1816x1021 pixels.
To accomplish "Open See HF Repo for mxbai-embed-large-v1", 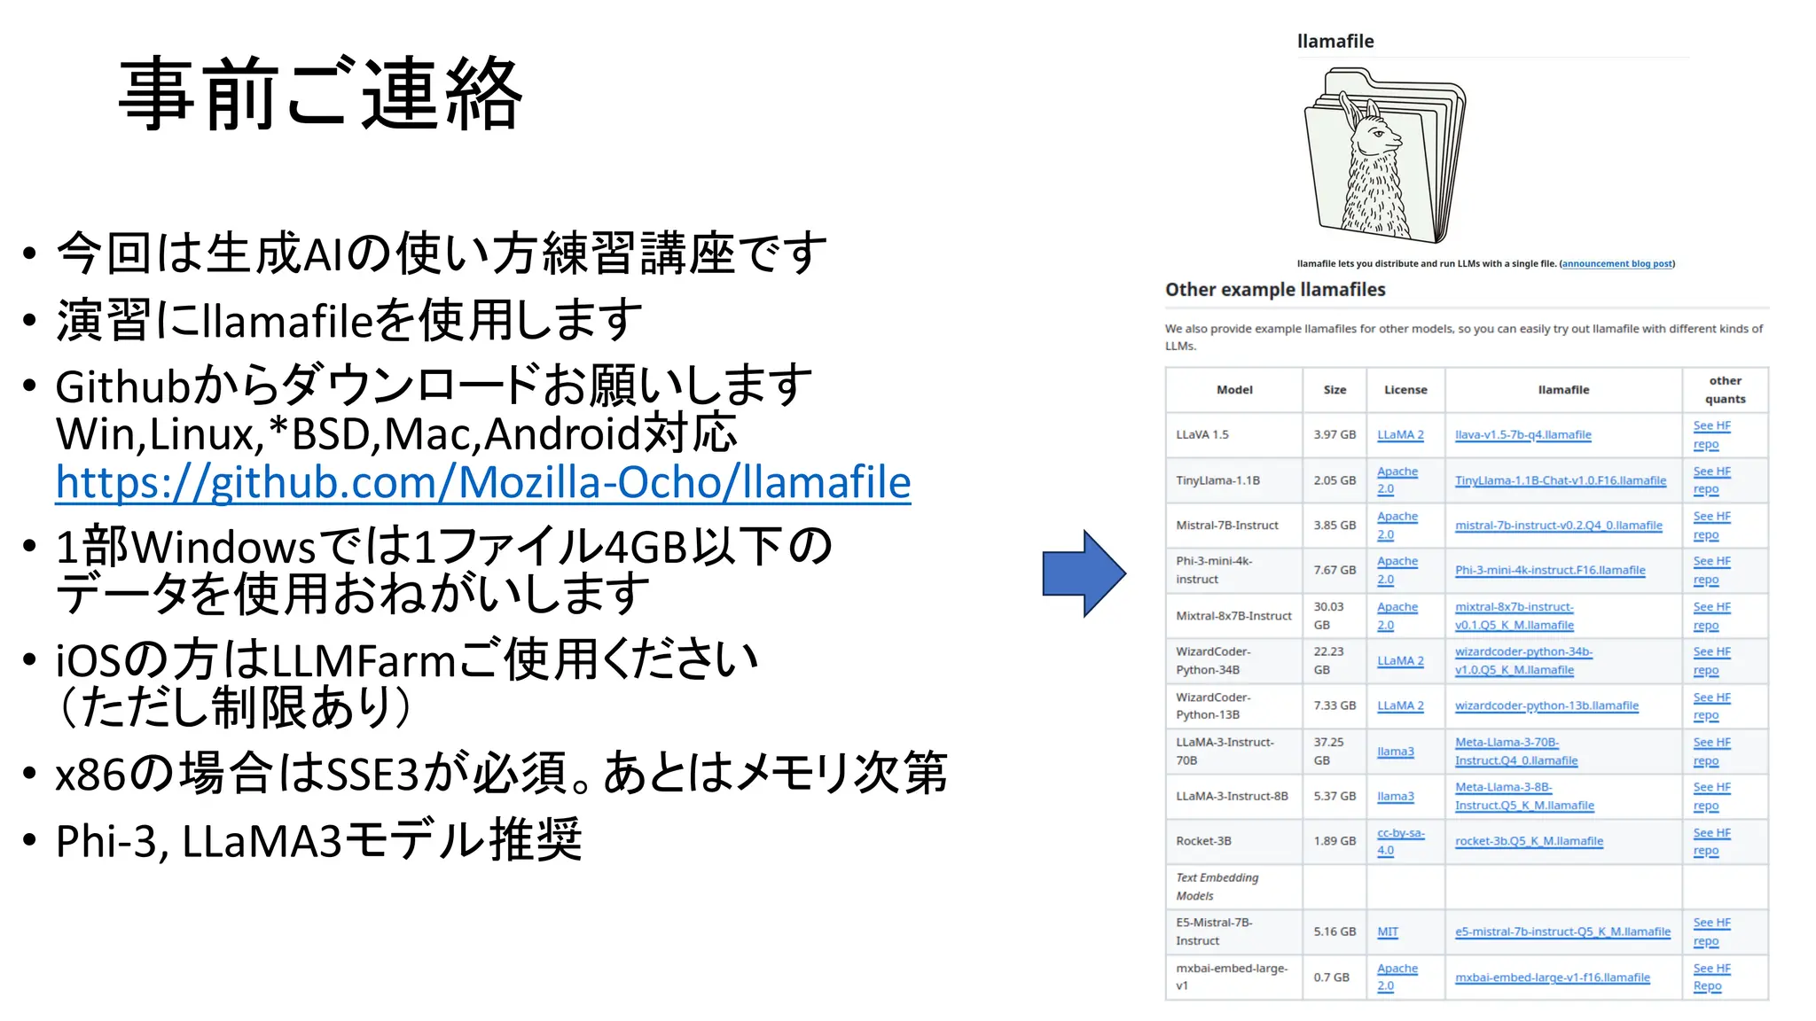I will (x=1711, y=978).
